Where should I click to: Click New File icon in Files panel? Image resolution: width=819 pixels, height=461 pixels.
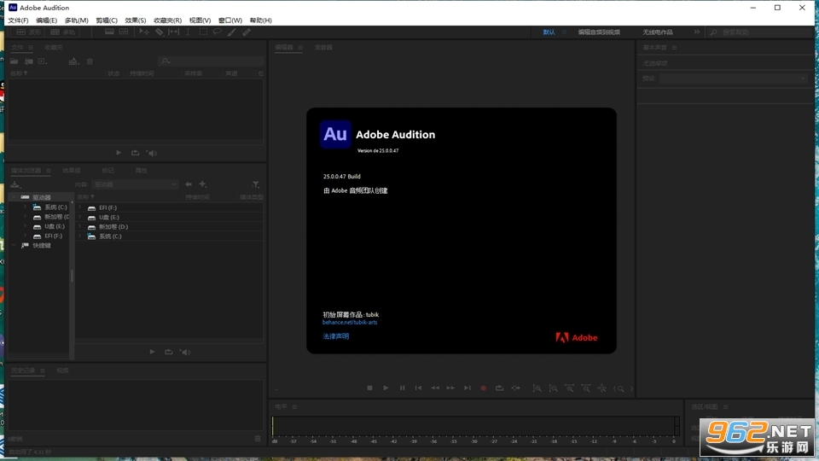[x=43, y=61]
